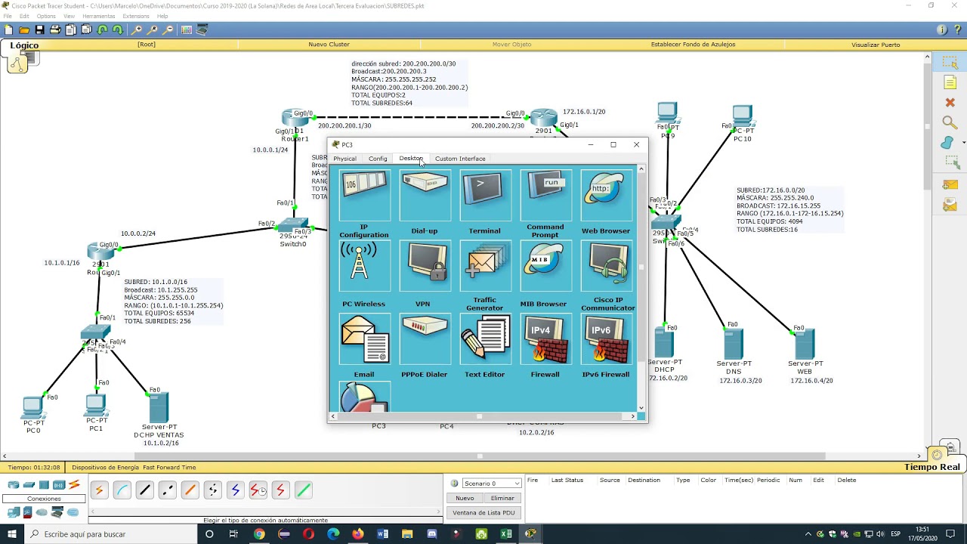The width and height of the screenshot is (967, 544).
Task: Open the Email app in PC3
Action: (364, 338)
